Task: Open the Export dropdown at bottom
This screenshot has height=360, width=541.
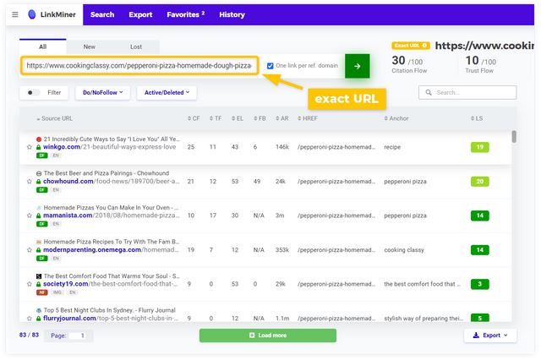Action: click(490, 335)
